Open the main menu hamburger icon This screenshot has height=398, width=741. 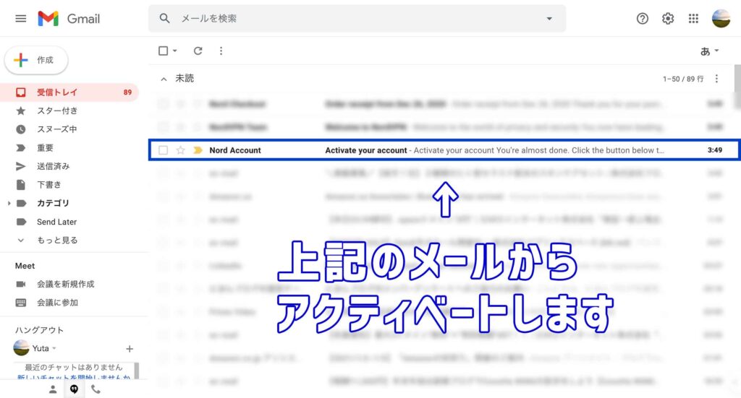(x=20, y=19)
